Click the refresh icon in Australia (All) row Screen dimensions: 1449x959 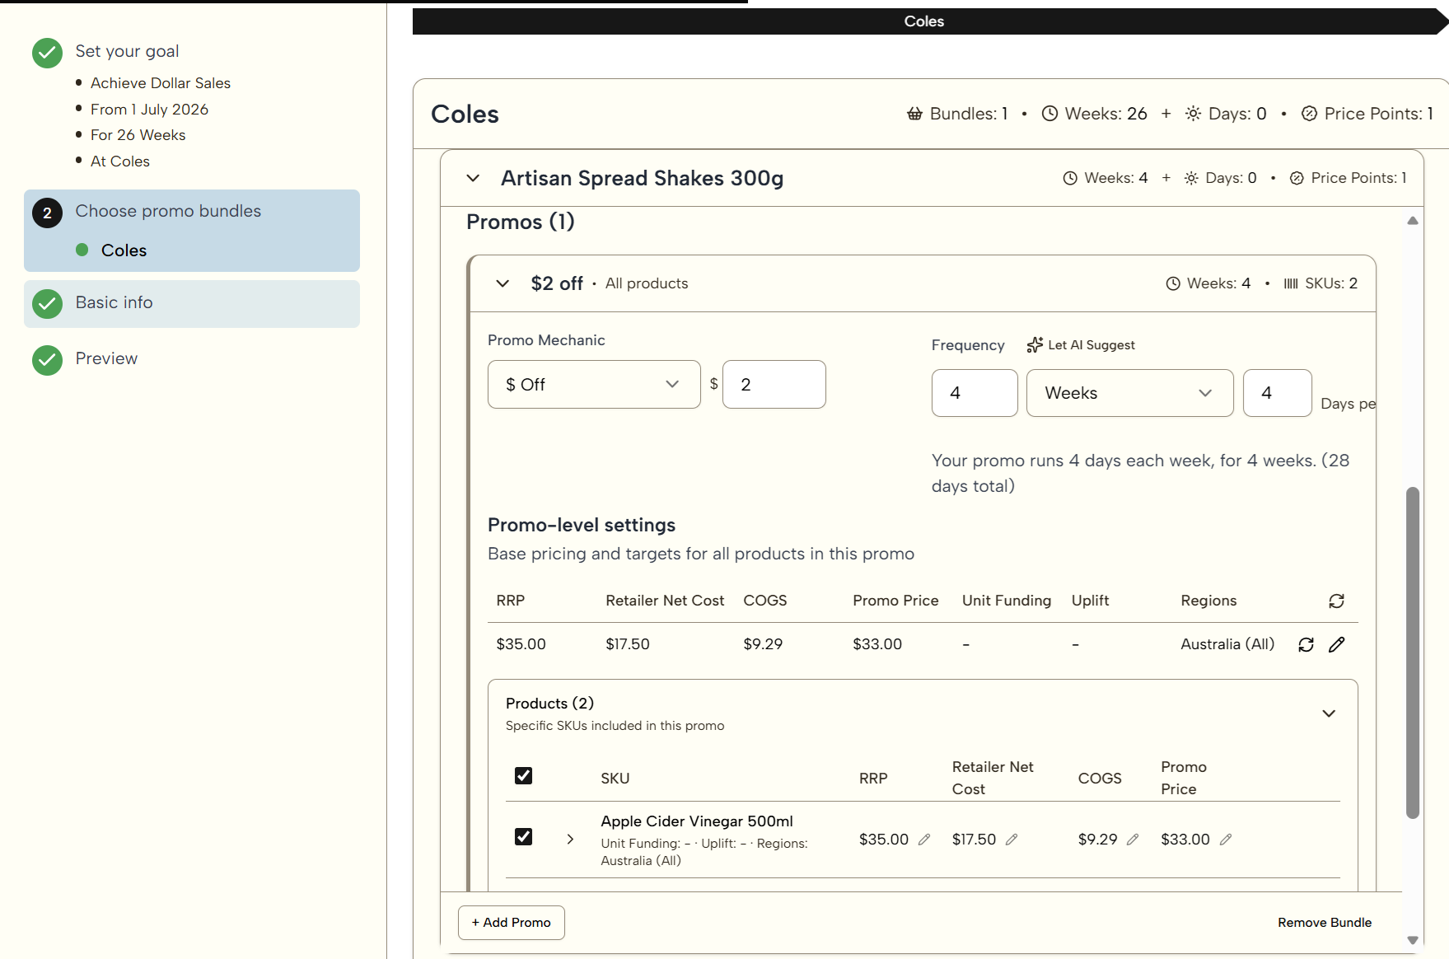tap(1306, 645)
